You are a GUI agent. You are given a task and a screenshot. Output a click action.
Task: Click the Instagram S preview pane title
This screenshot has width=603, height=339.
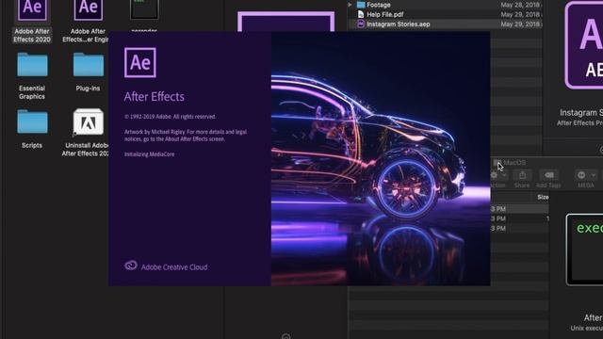coord(581,113)
